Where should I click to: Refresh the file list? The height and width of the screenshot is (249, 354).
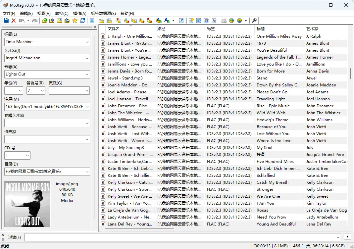click(83, 21)
